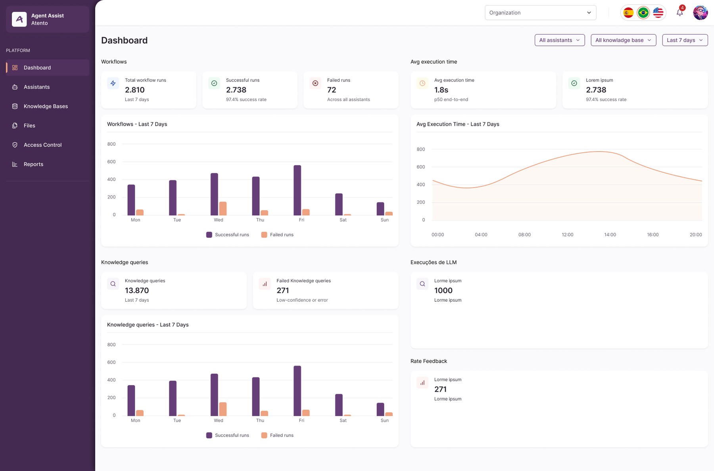This screenshot has width=714, height=471.
Task: Click the p50 end-to-end label
Action: [x=451, y=100]
